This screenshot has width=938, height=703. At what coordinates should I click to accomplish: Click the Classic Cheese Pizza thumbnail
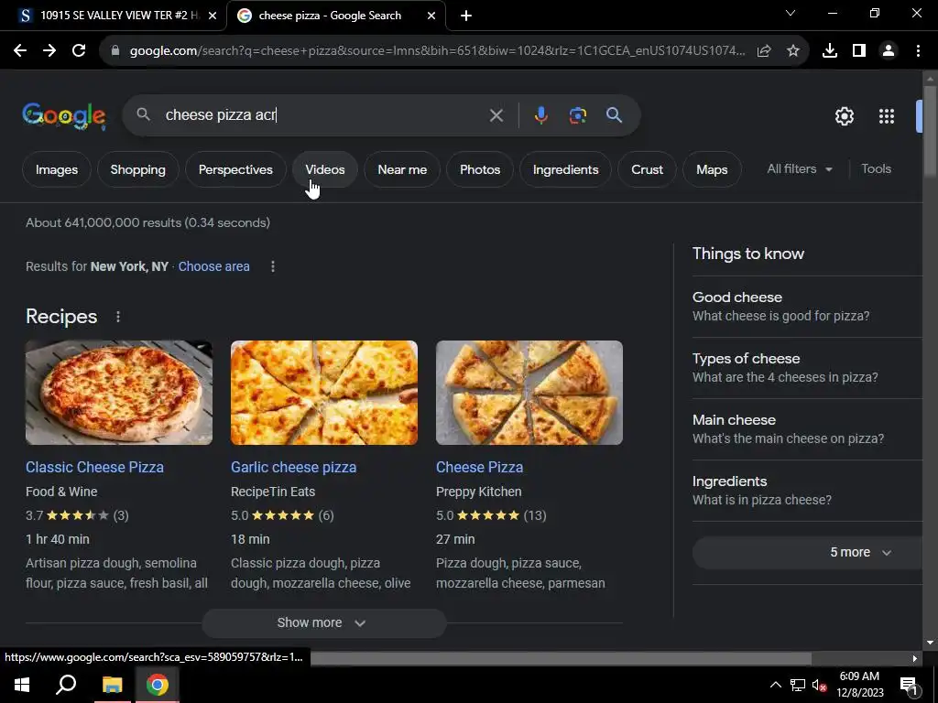click(x=119, y=393)
